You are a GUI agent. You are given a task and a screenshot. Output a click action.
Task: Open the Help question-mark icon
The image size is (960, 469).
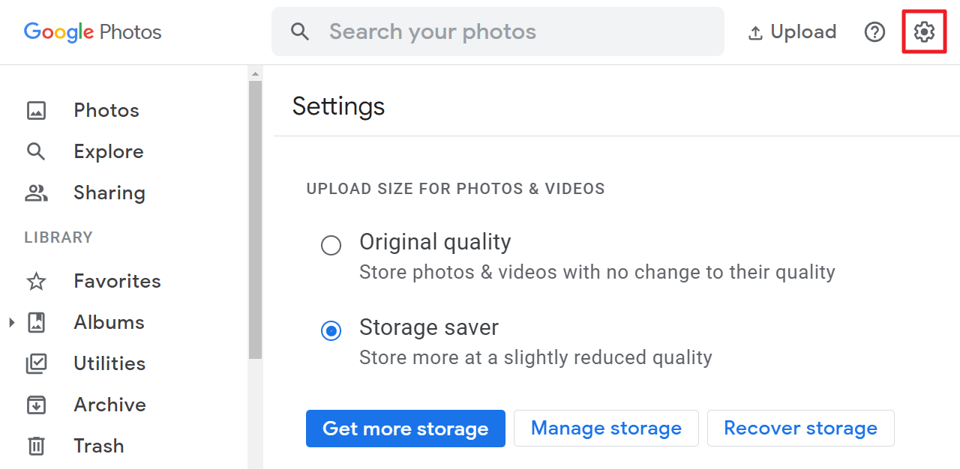[x=874, y=31]
